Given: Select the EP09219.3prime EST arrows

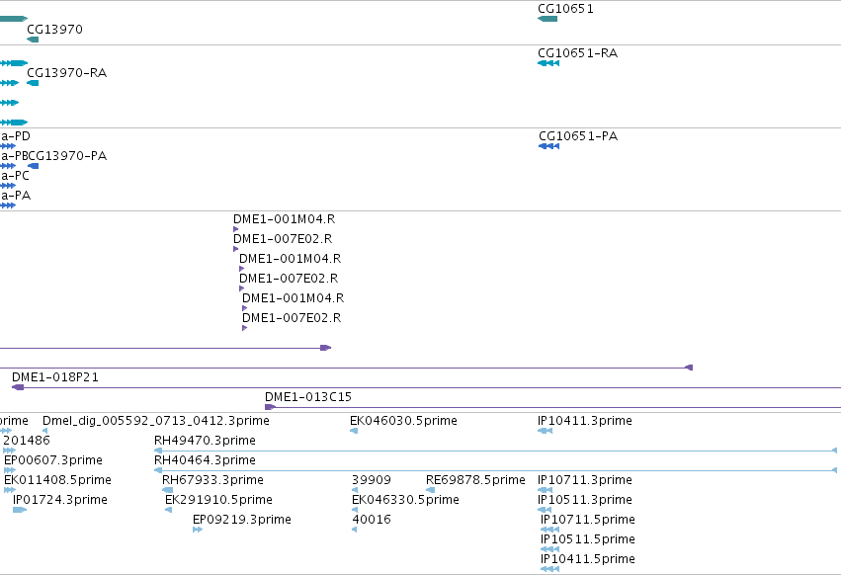Looking at the screenshot, I should (x=198, y=530).
